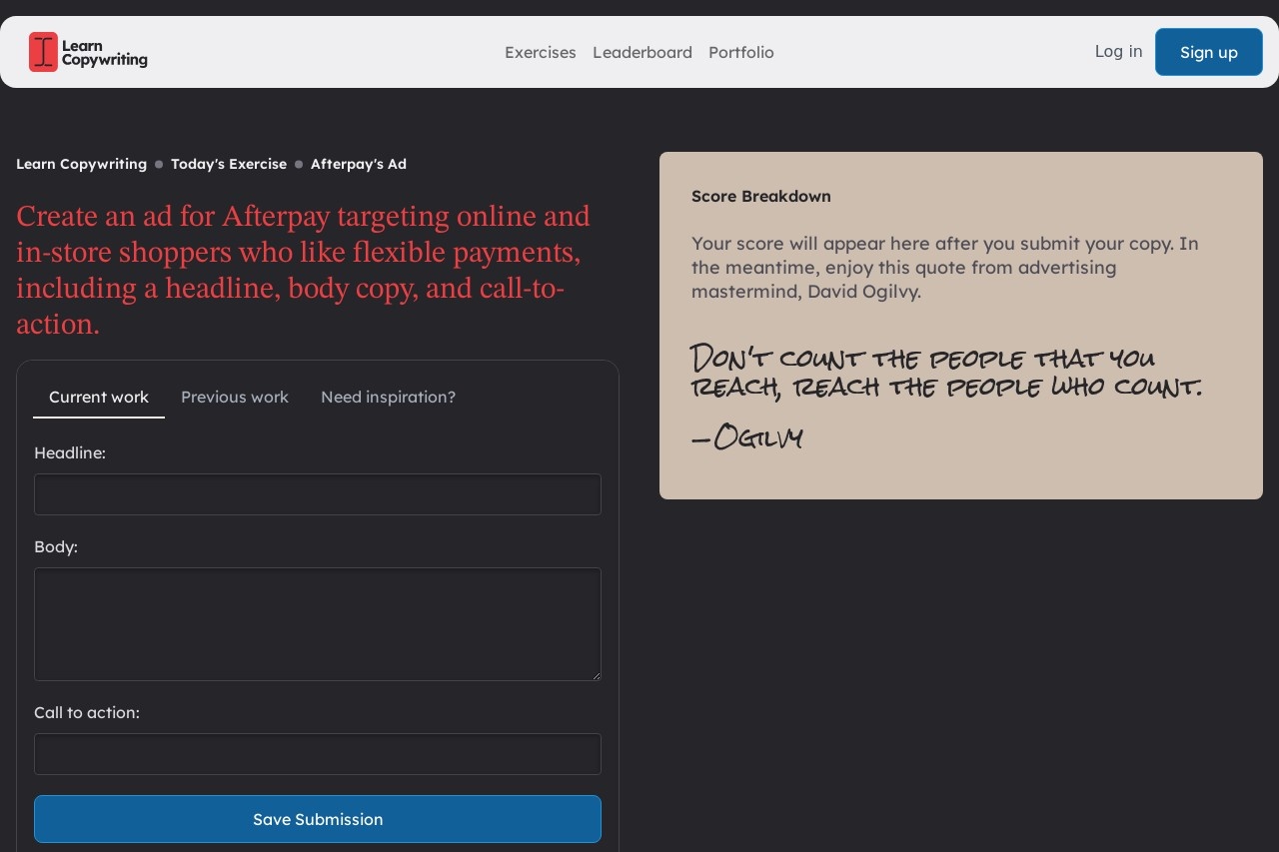This screenshot has width=1279, height=852.
Task: Focus the Call to action field
Action: (x=318, y=754)
